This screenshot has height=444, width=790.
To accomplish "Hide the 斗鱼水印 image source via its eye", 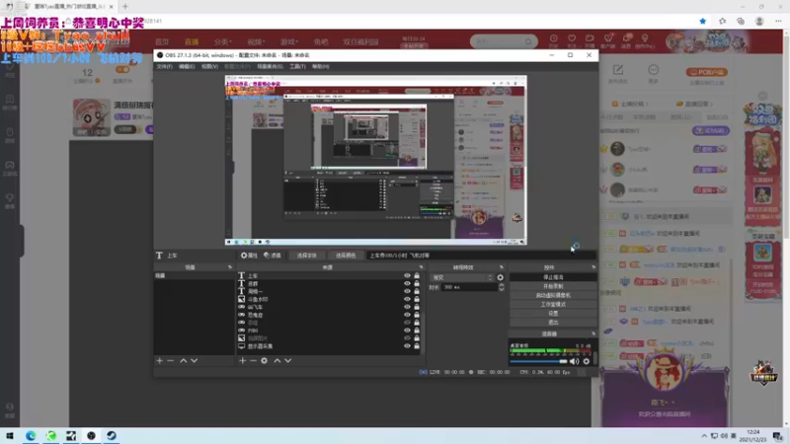I will click(407, 299).
